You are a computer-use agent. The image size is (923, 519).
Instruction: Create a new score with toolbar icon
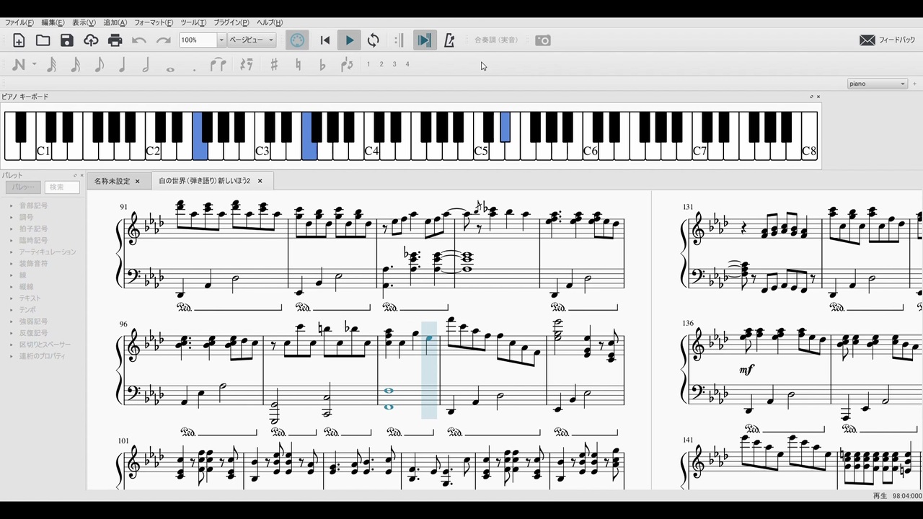19,40
